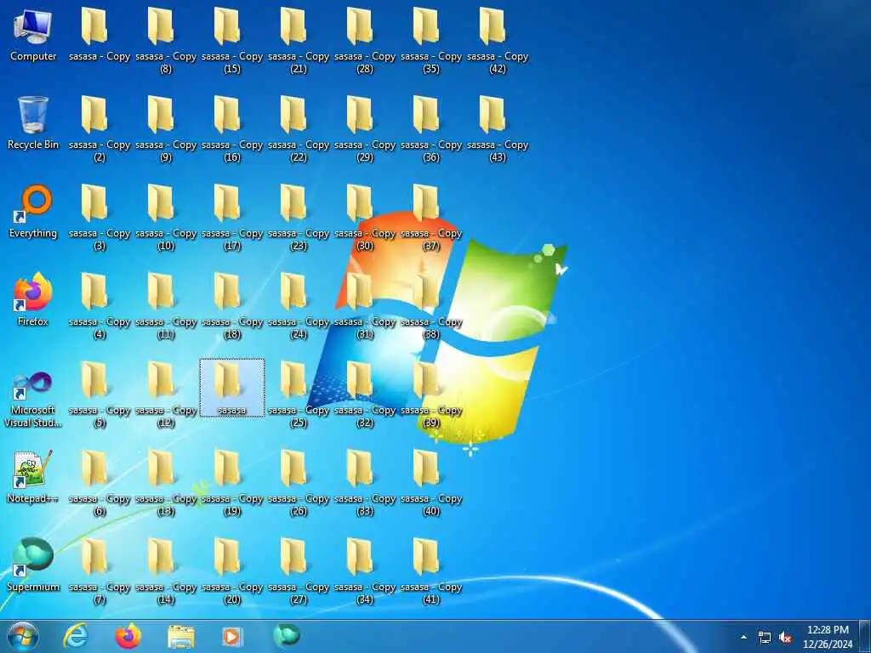871x653 pixels.
Task: Click the muted volume tray icon
Action: click(x=785, y=638)
